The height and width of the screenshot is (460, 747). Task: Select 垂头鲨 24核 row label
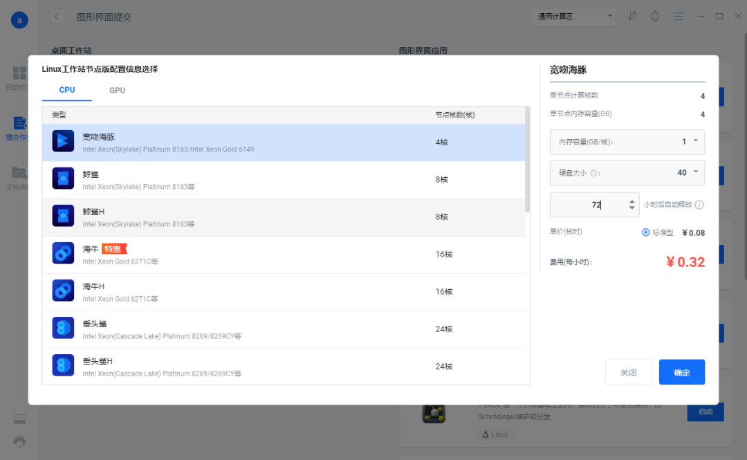coord(95,324)
